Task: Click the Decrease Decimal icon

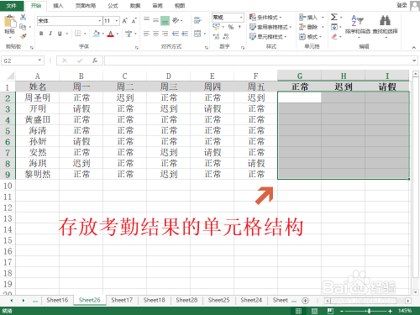Action: click(x=226, y=36)
